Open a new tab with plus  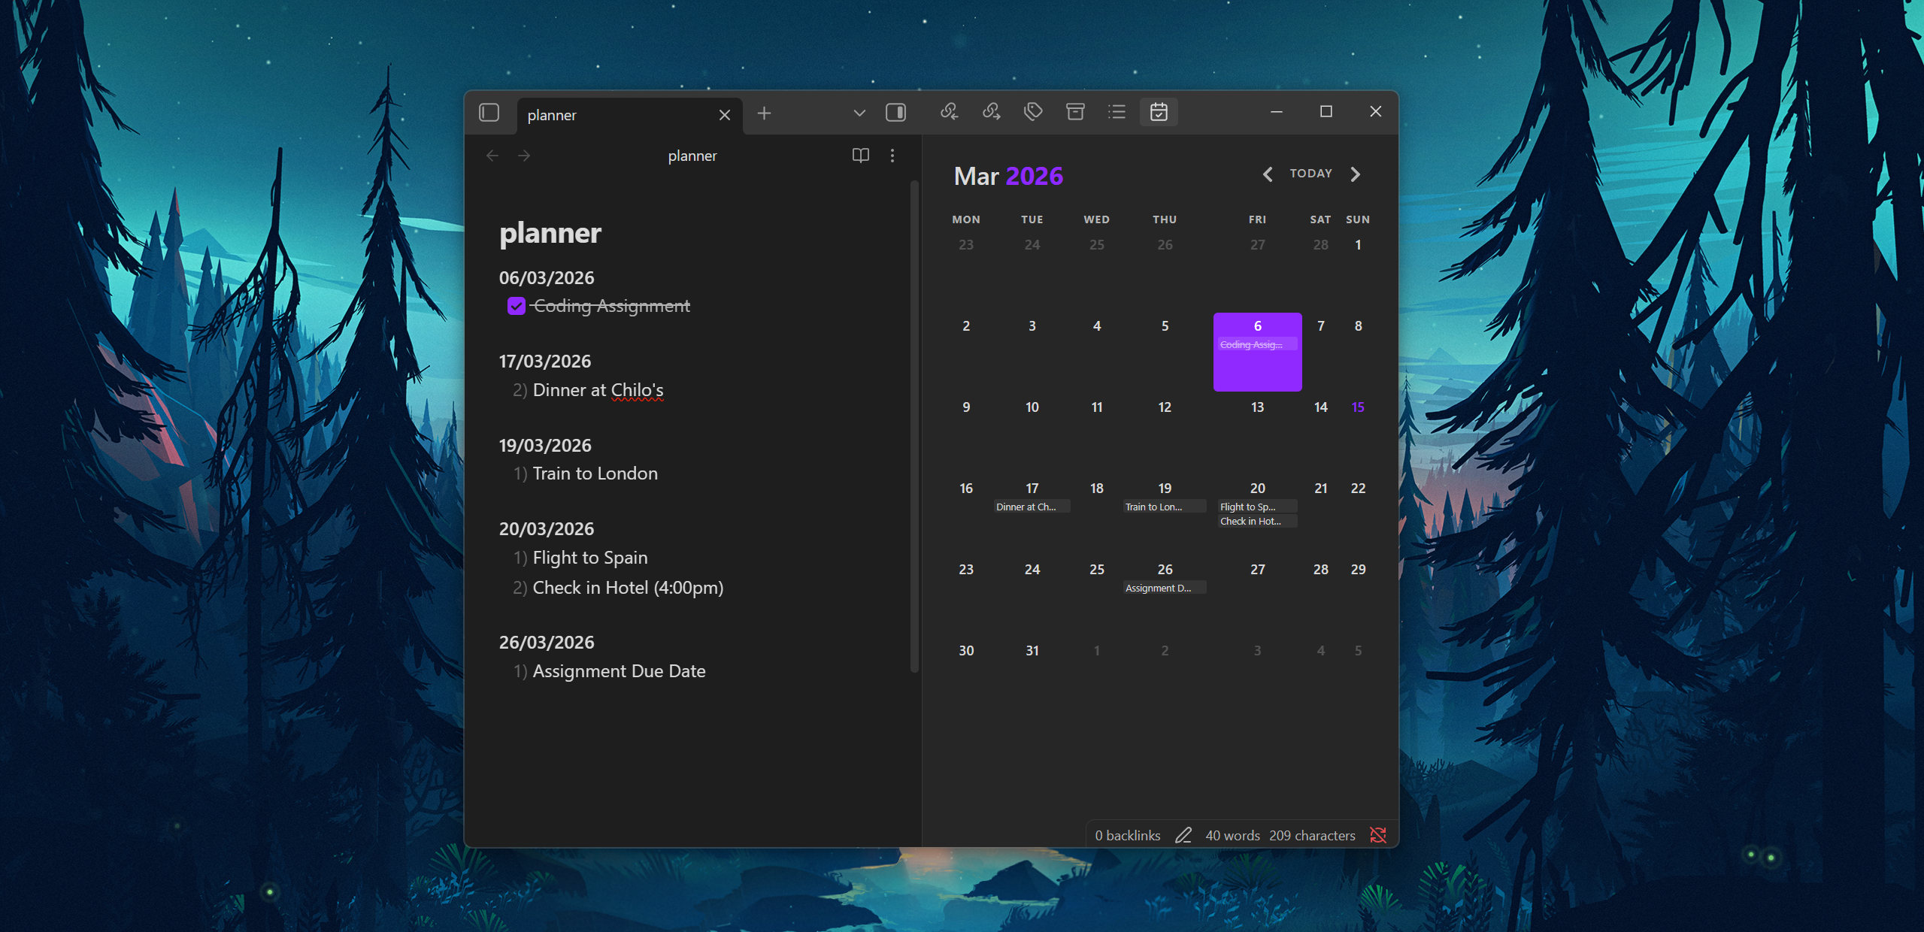pyautogui.click(x=764, y=113)
